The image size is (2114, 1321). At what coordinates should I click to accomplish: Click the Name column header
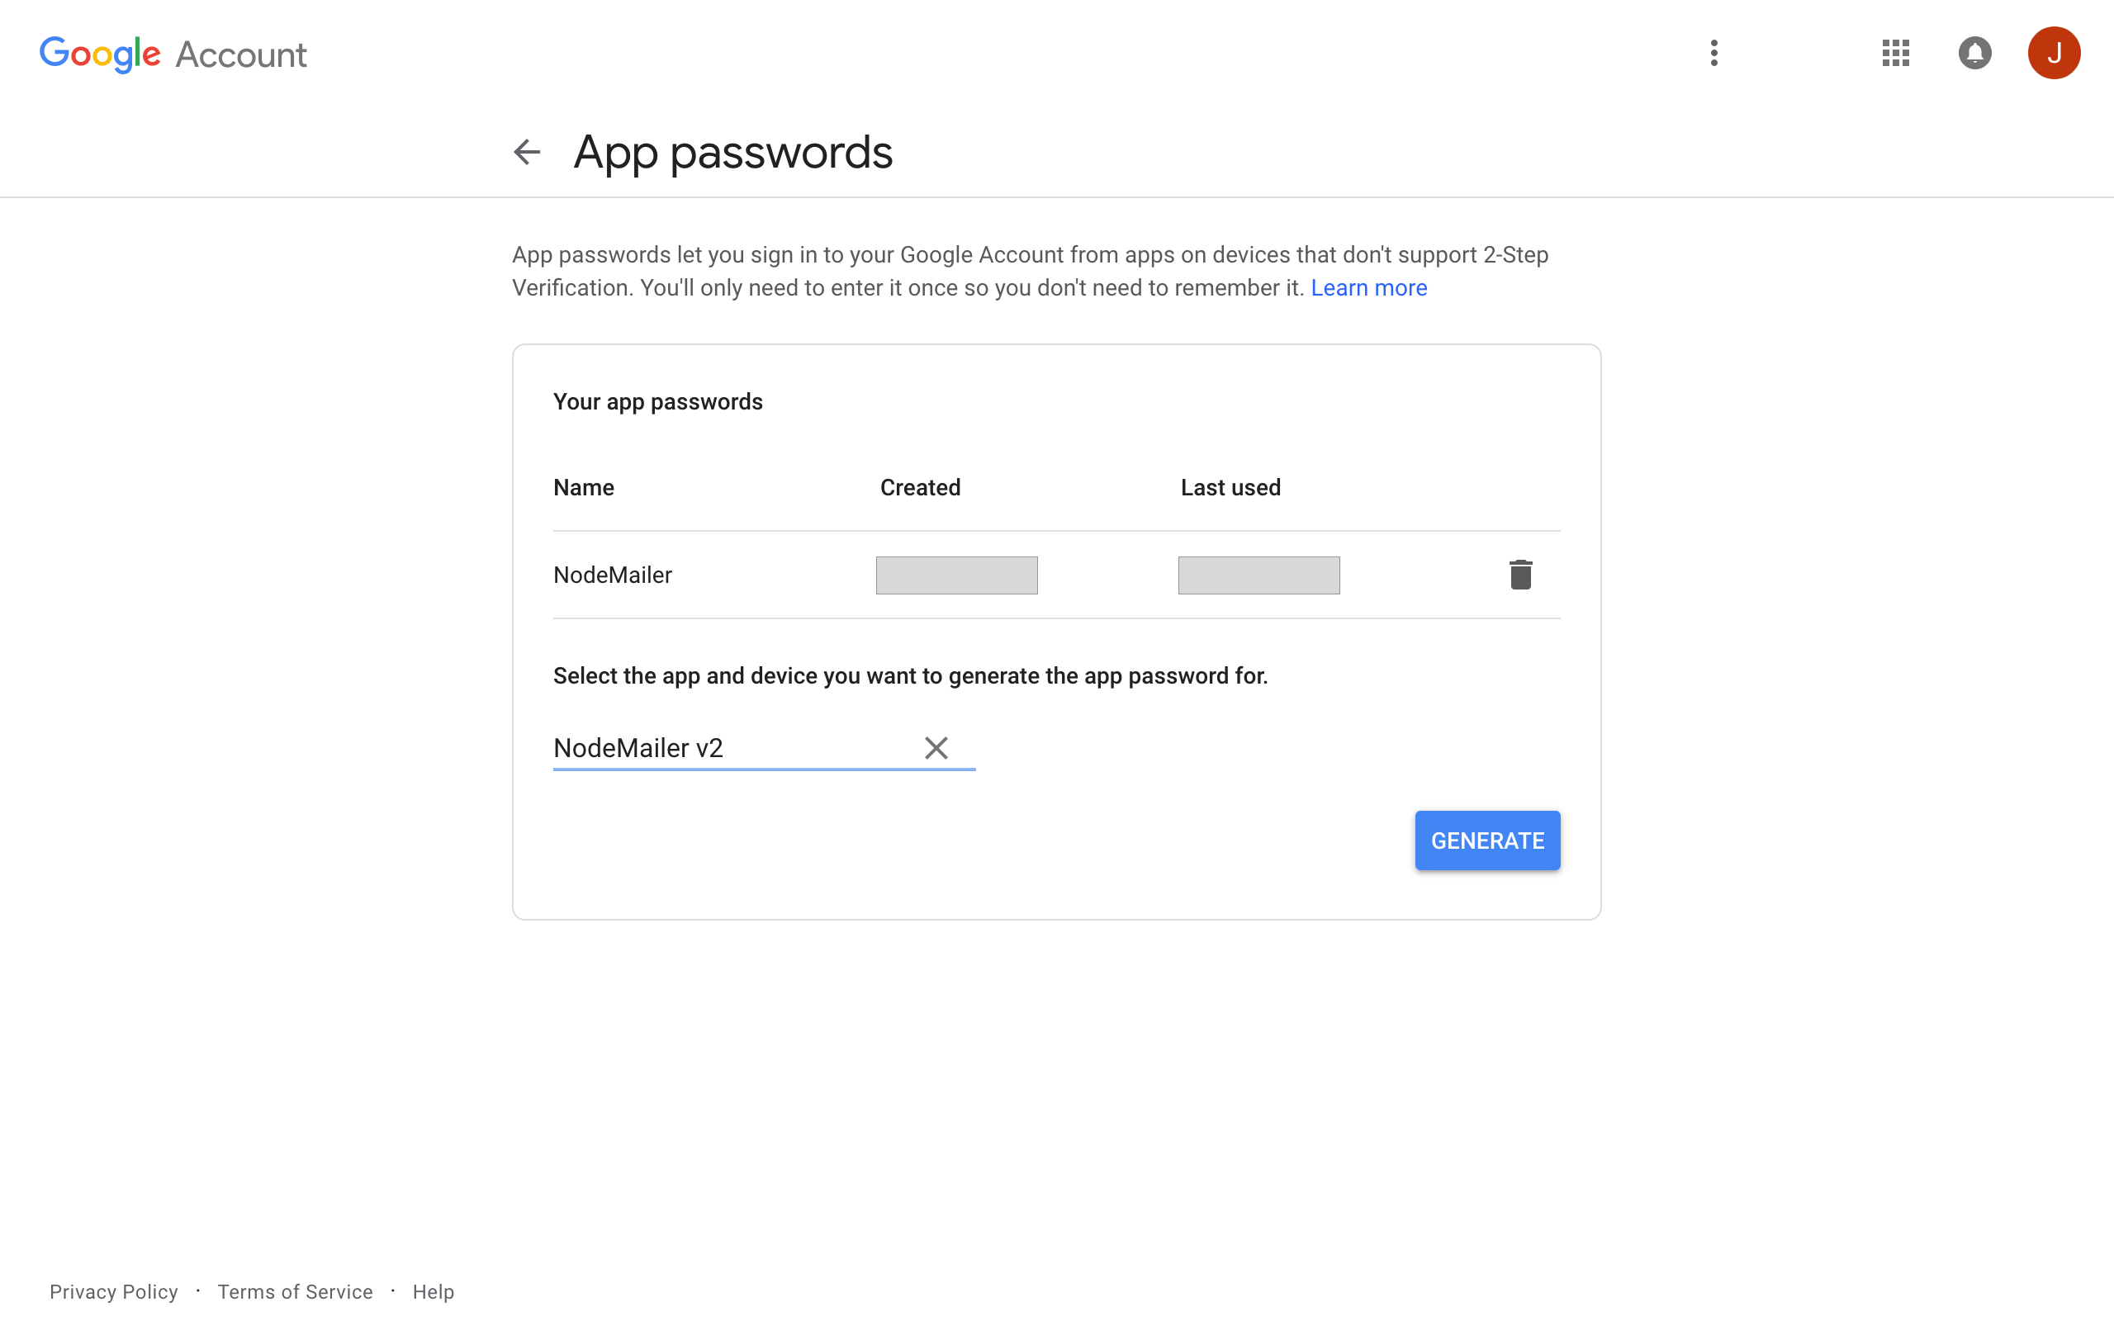[x=585, y=487]
